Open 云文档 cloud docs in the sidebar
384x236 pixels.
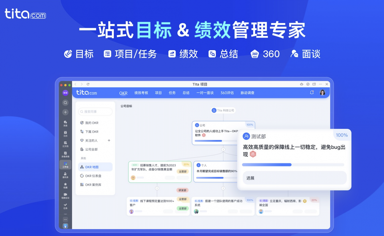click(65, 144)
